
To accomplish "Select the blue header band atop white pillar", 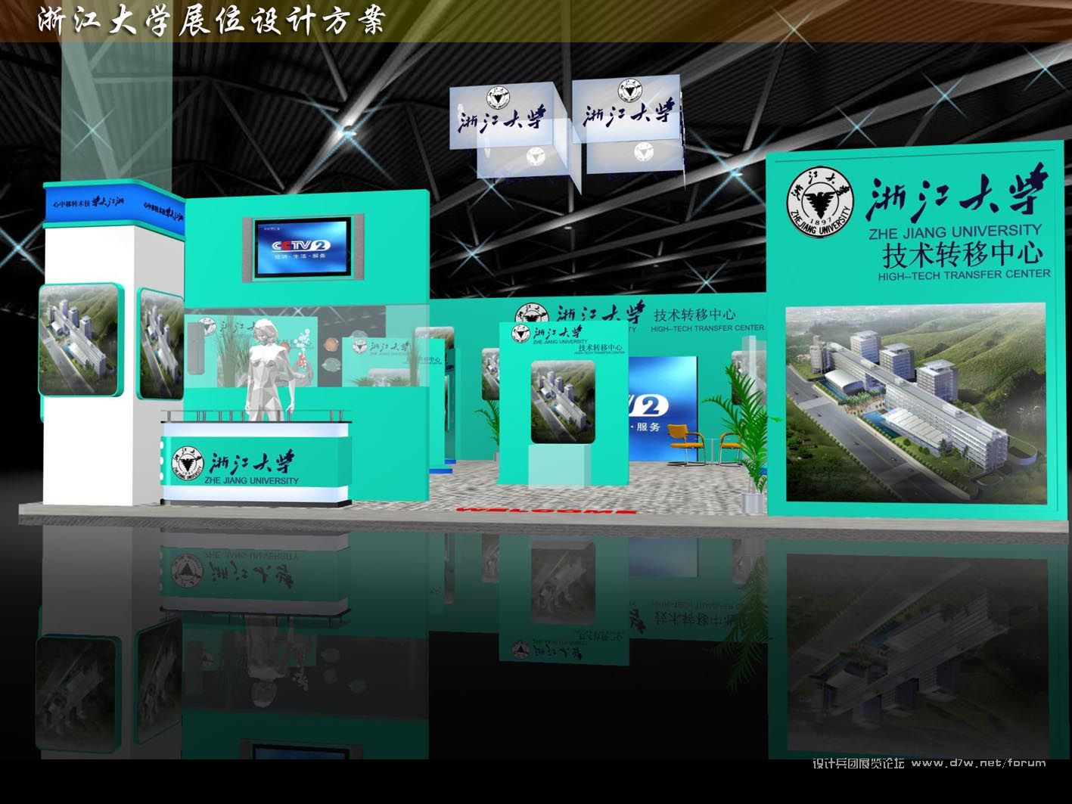I will (113, 204).
